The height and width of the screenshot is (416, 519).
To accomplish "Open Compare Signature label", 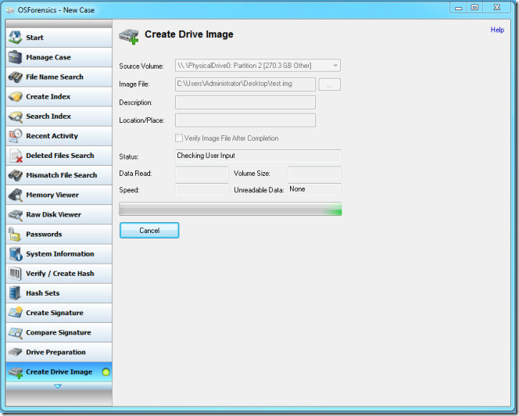I will coord(59,332).
